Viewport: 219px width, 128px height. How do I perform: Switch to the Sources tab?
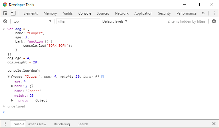pos(103,13)
